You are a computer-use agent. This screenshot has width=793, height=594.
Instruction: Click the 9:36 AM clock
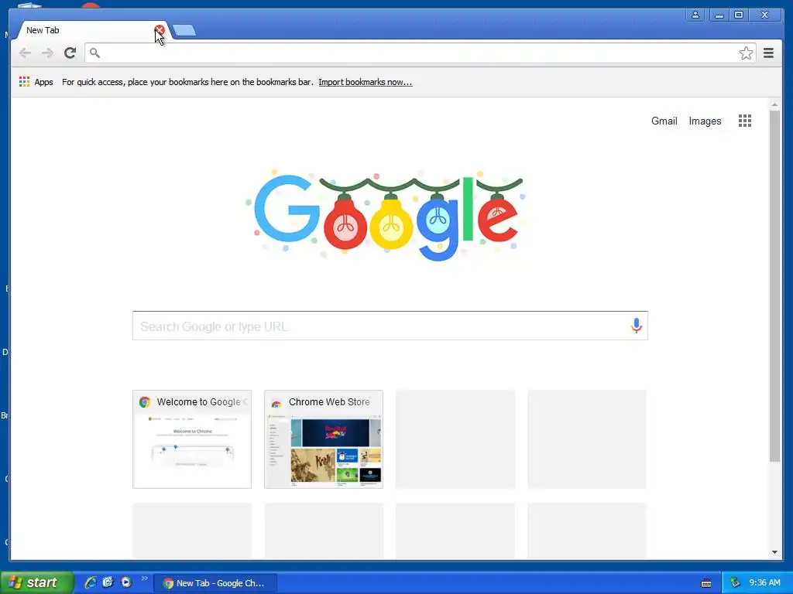(x=764, y=583)
